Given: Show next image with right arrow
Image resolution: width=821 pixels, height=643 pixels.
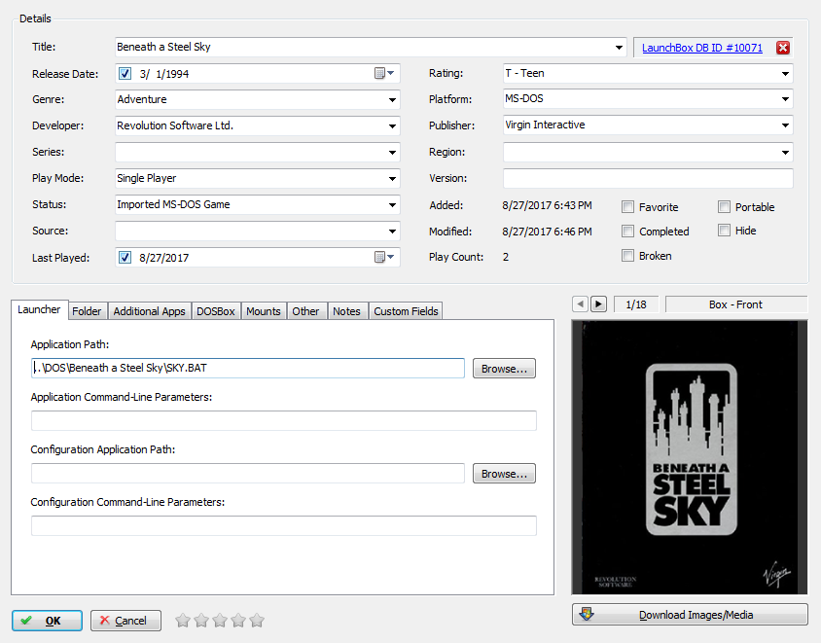Looking at the screenshot, I should 598,304.
